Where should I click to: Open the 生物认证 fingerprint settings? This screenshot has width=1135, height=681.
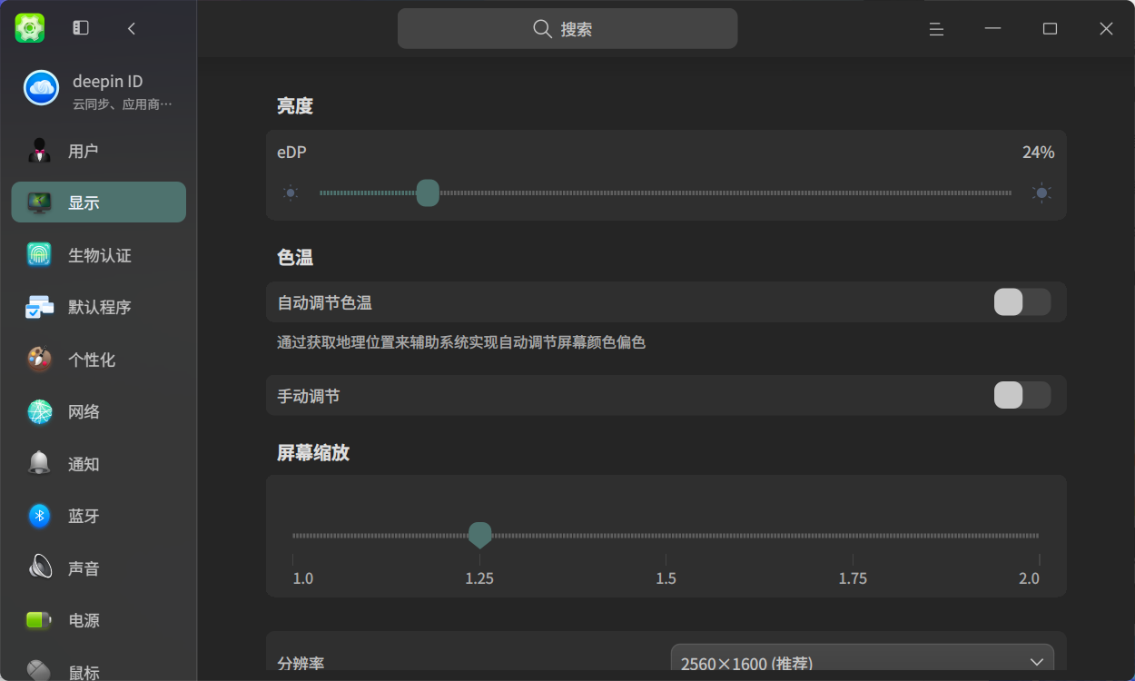(98, 254)
